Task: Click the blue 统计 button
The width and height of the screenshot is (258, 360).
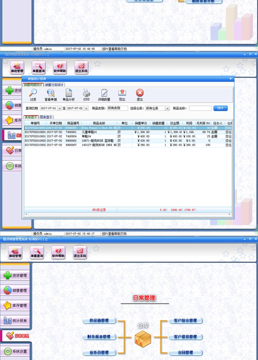Action: tap(220, 108)
